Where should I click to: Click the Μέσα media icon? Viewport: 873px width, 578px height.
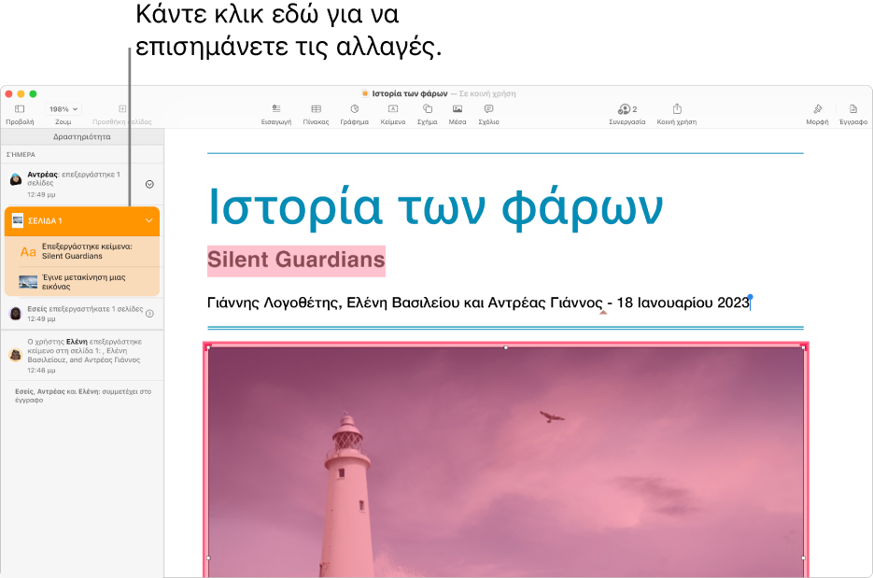(458, 109)
